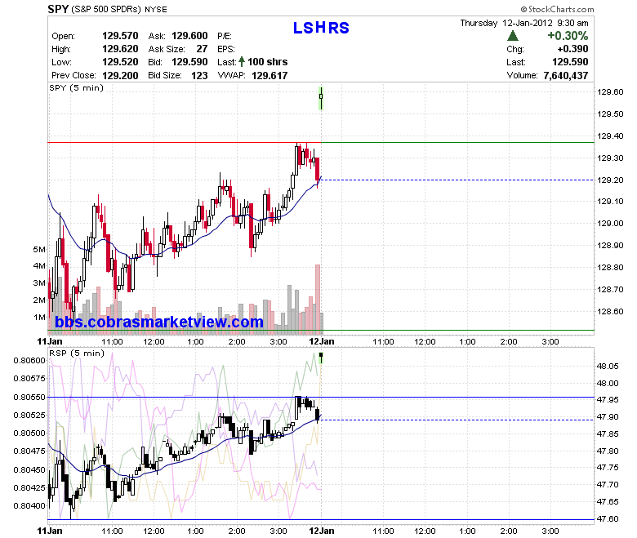
Task: Select the Ask Size value 27
Action: tap(203, 49)
